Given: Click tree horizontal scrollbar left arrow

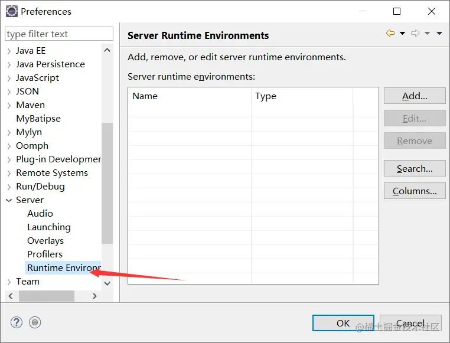Looking at the screenshot, I should tap(11, 296).
